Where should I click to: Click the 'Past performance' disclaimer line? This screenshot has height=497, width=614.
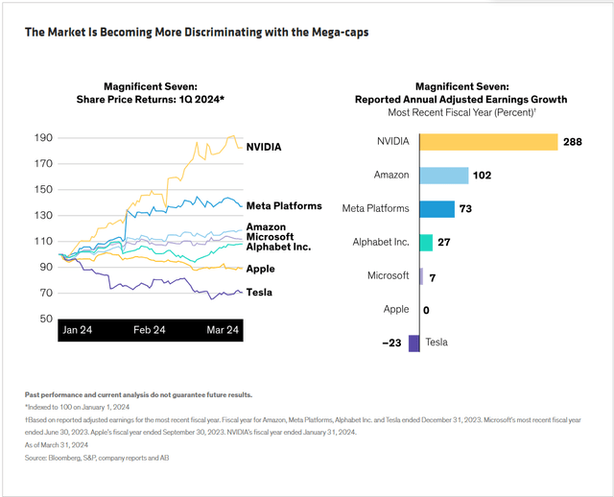coord(138,394)
